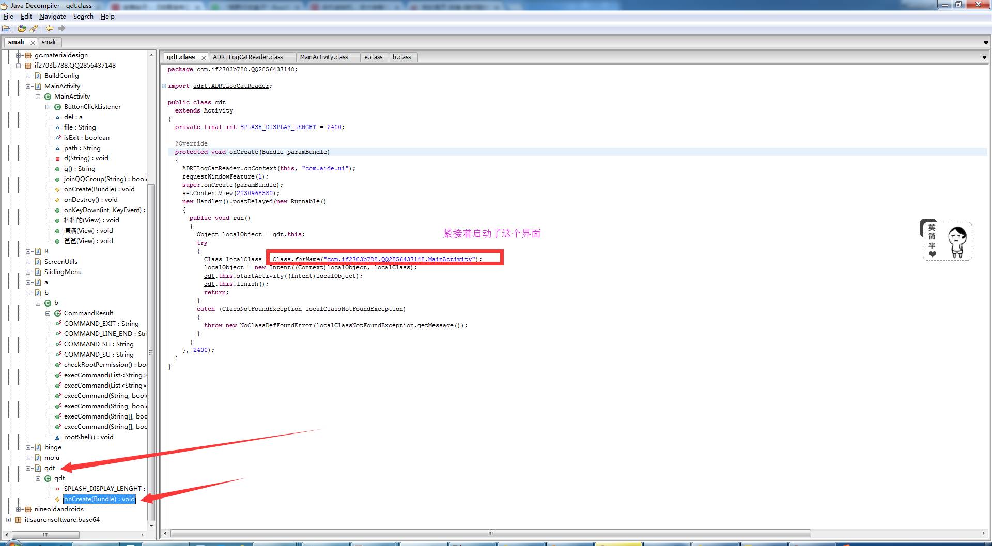This screenshot has width=992, height=546.
Task: Select the 'path : String' field
Action: coord(82,148)
